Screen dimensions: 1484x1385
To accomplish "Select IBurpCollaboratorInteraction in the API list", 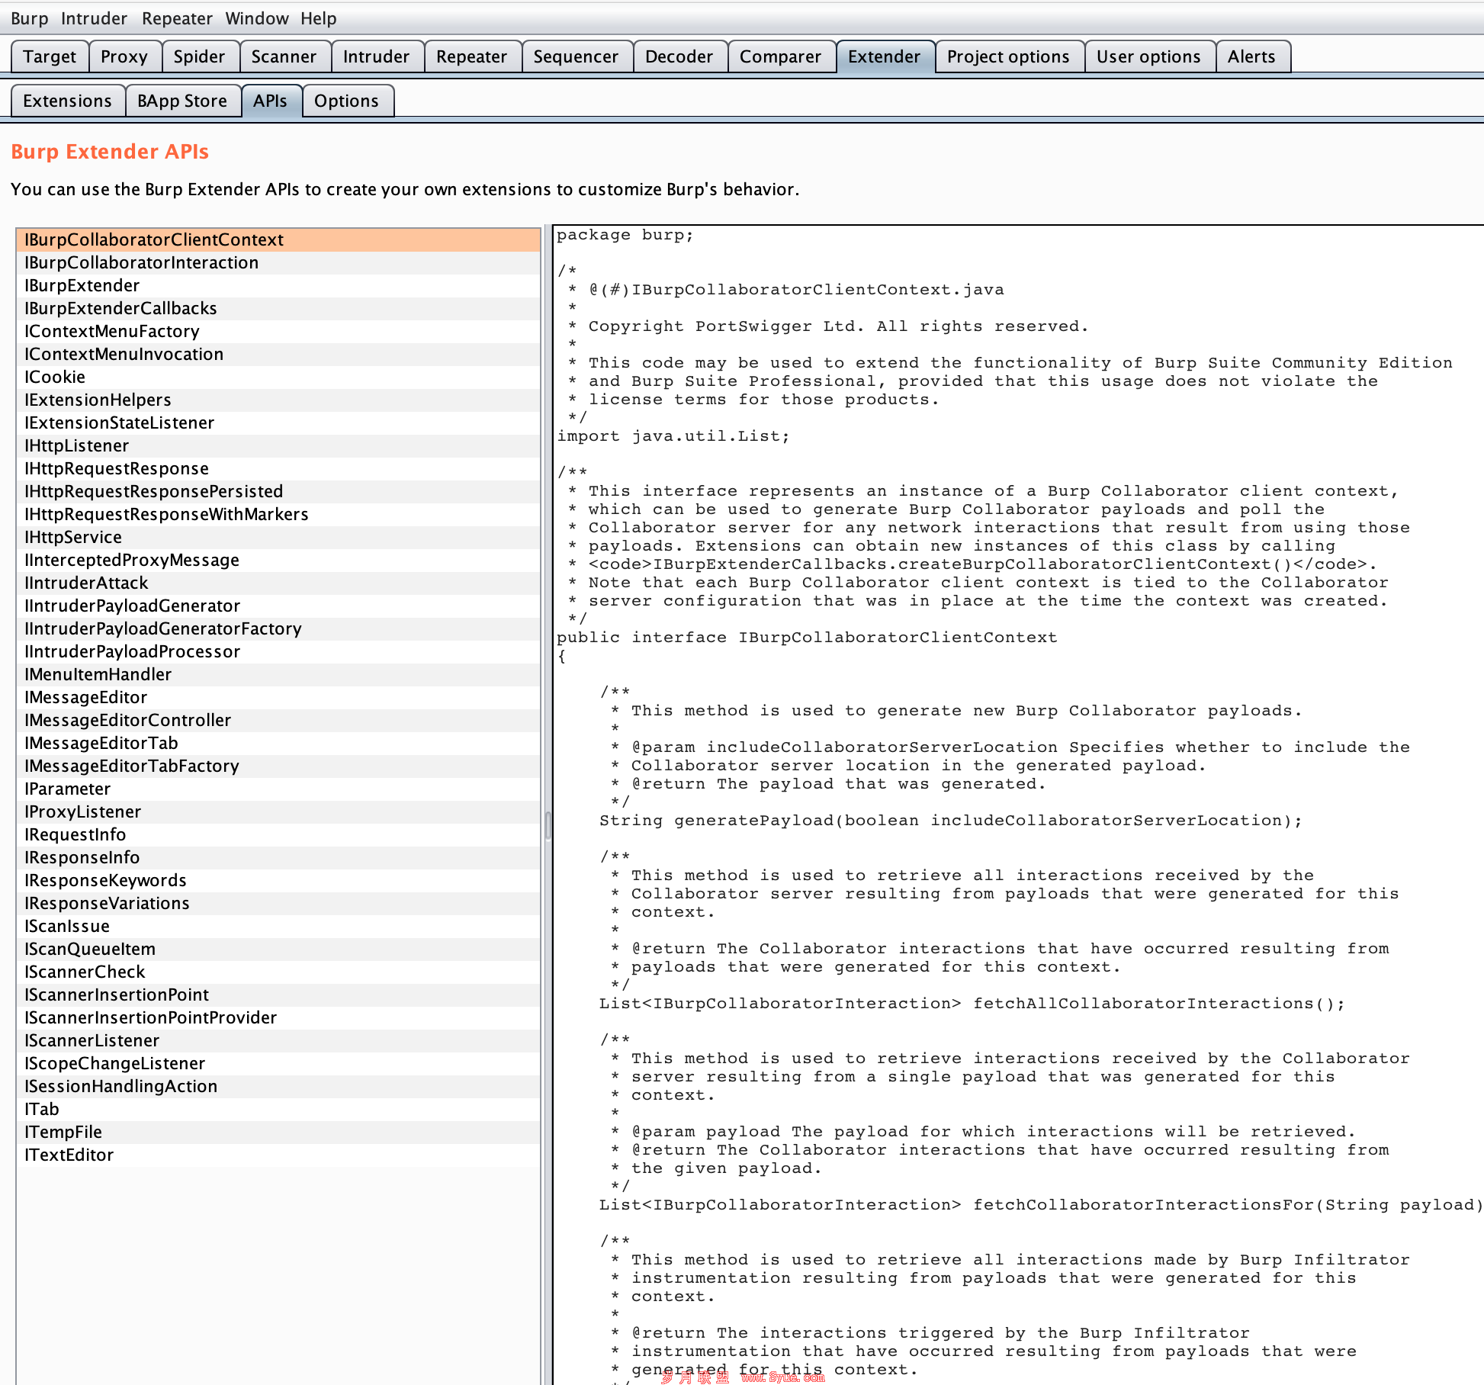I will (278, 262).
